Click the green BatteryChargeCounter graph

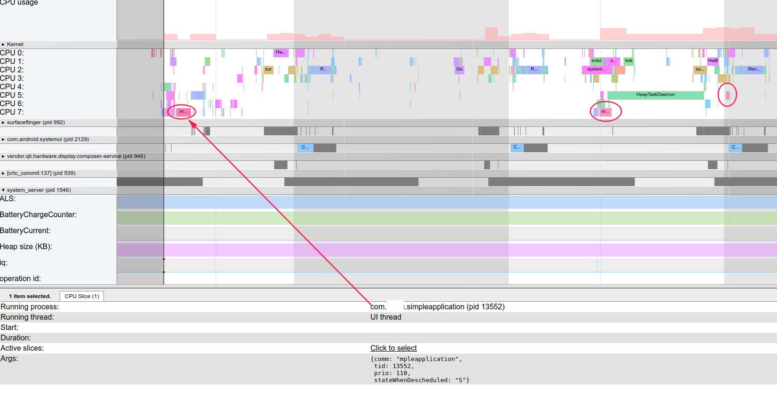coord(447,218)
